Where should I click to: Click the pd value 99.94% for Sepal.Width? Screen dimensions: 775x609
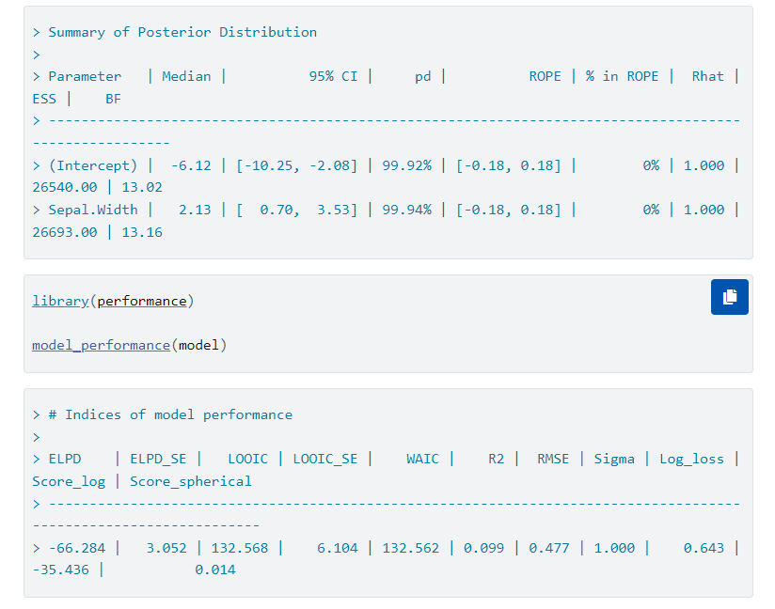click(406, 210)
